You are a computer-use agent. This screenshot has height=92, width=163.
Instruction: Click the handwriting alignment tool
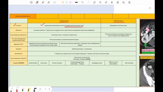(100, 2)
